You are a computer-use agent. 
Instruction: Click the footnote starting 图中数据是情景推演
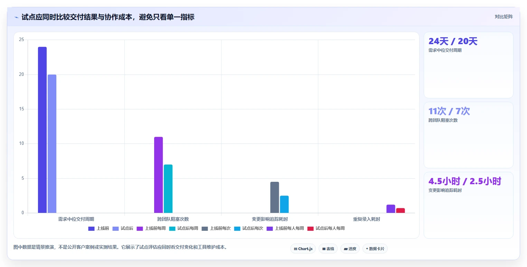pos(121,247)
